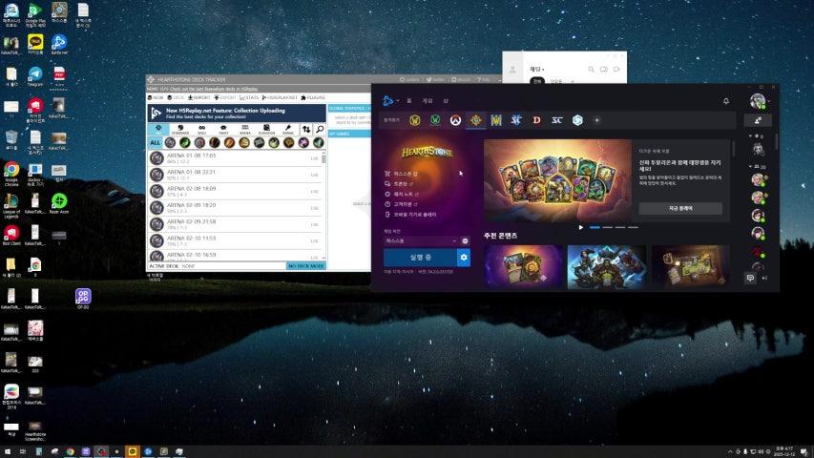Image resolution: width=814 pixels, height=458 pixels.
Task: Open the profile avatar dropdown in Battle.net
Action: click(x=760, y=101)
